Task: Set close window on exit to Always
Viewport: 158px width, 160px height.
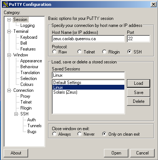Action: tap(54, 134)
